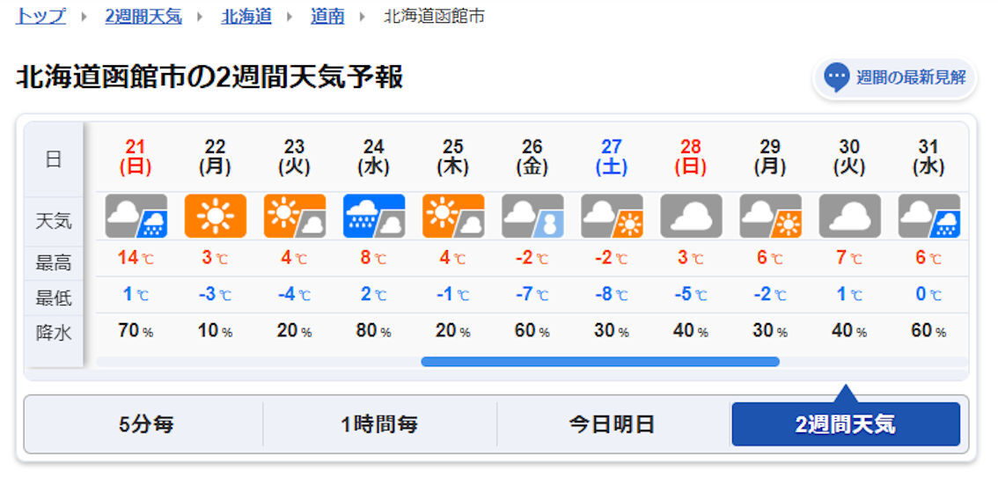The height and width of the screenshot is (493, 998).
Task: Go to the 道南 breadcrumb link
Action: pyautogui.click(x=327, y=16)
